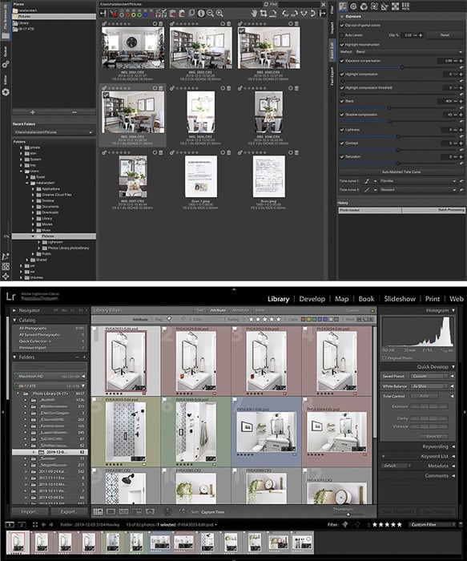Collapse the Lightroom Catalog panel
This screenshot has width=467, height=561.
(x=14, y=320)
